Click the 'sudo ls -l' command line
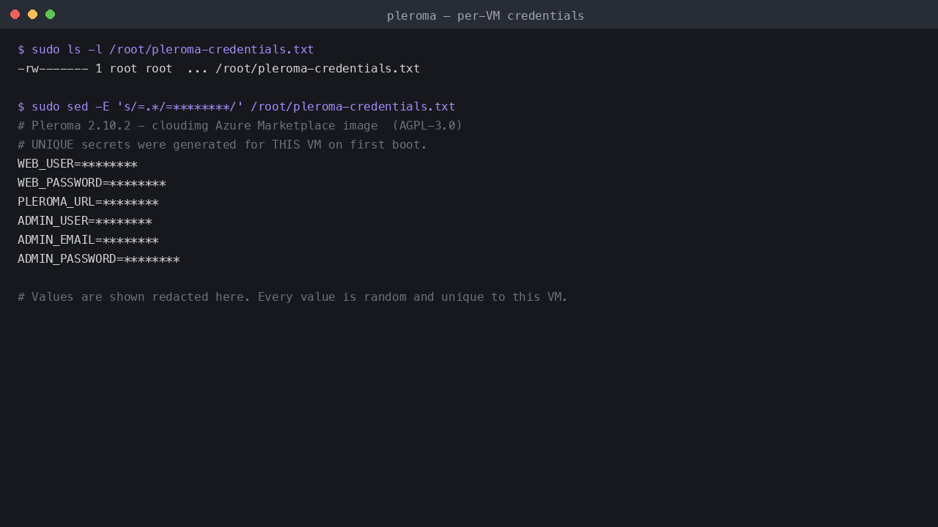This screenshot has height=527, width=938. (166, 50)
